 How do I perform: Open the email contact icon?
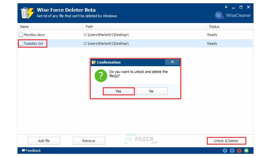click(x=246, y=151)
